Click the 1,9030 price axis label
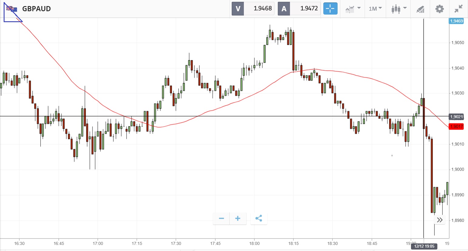 point(458,93)
